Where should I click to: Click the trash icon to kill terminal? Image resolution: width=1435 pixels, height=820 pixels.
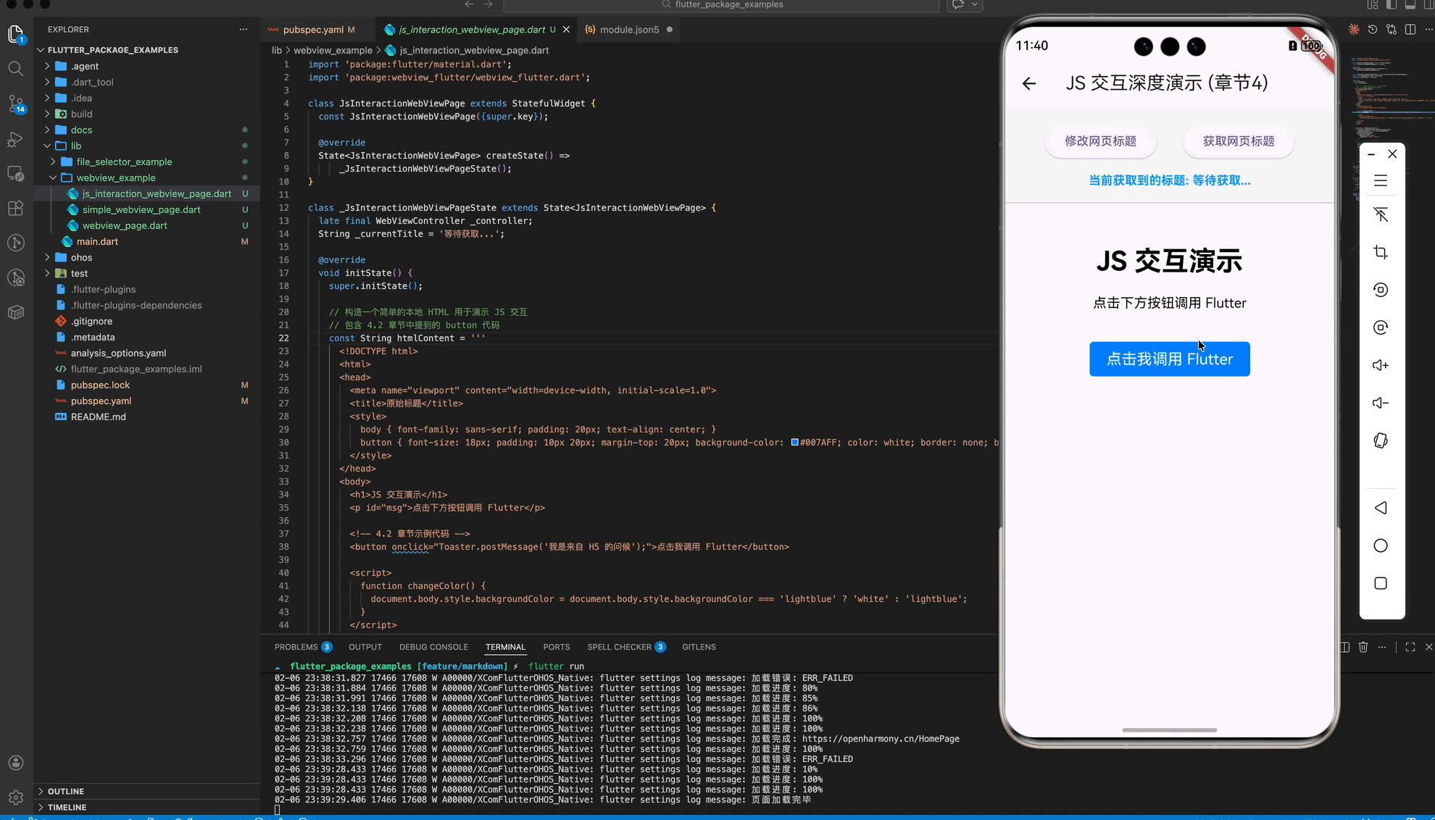[1363, 647]
